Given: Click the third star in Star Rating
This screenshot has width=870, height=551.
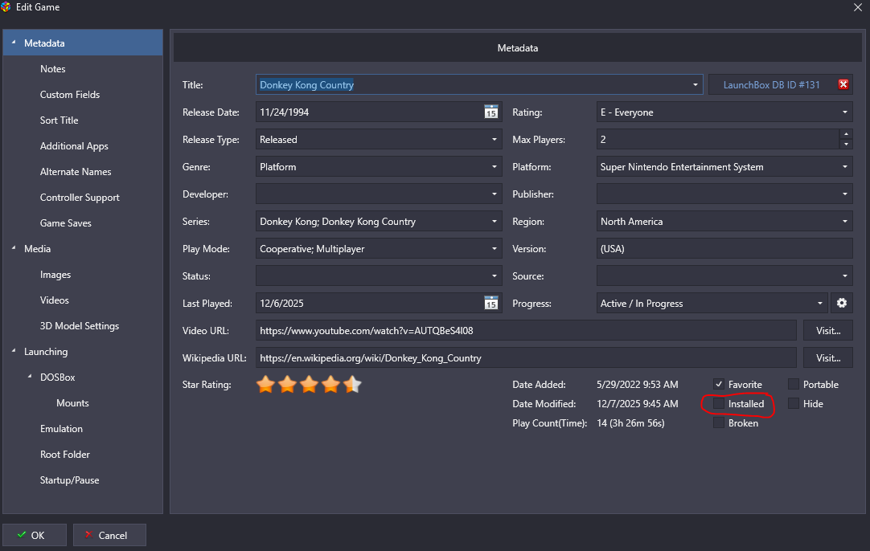Looking at the screenshot, I should pyautogui.click(x=309, y=386).
